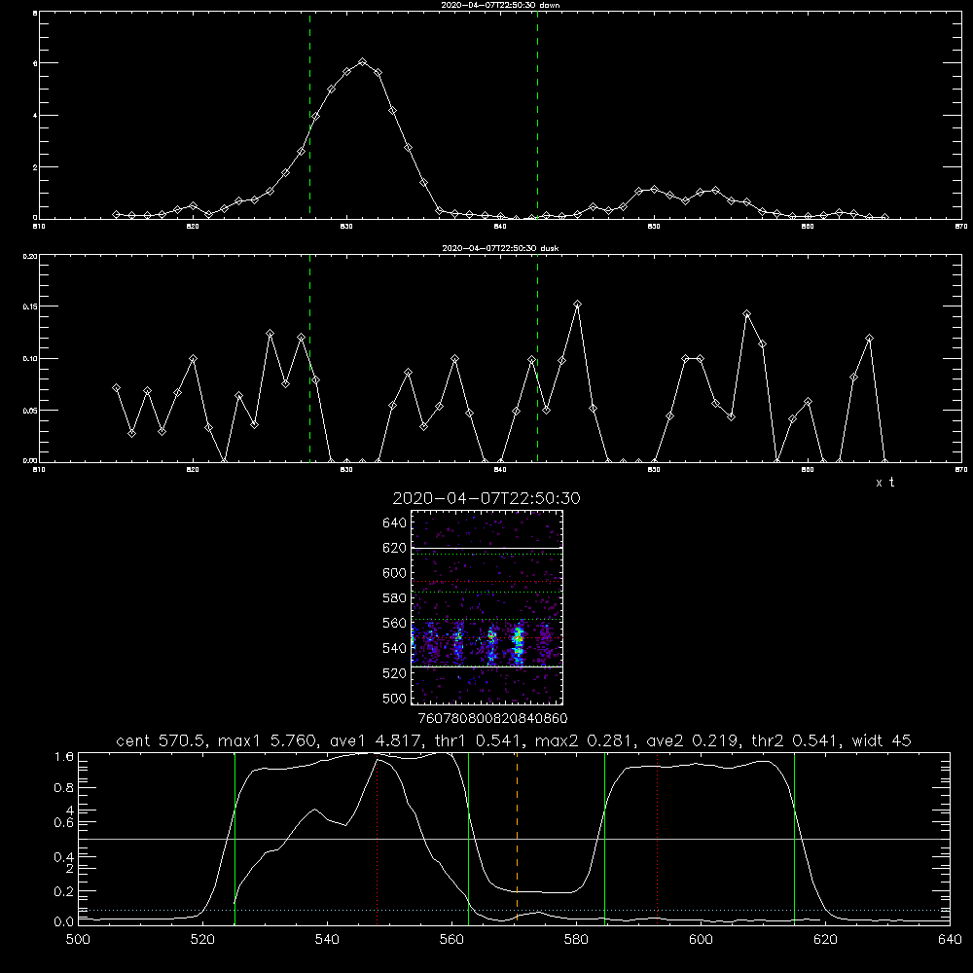Click the '580' x-axis label of bottom plot
Viewport: 973px width, 973px height.
(576, 940)
